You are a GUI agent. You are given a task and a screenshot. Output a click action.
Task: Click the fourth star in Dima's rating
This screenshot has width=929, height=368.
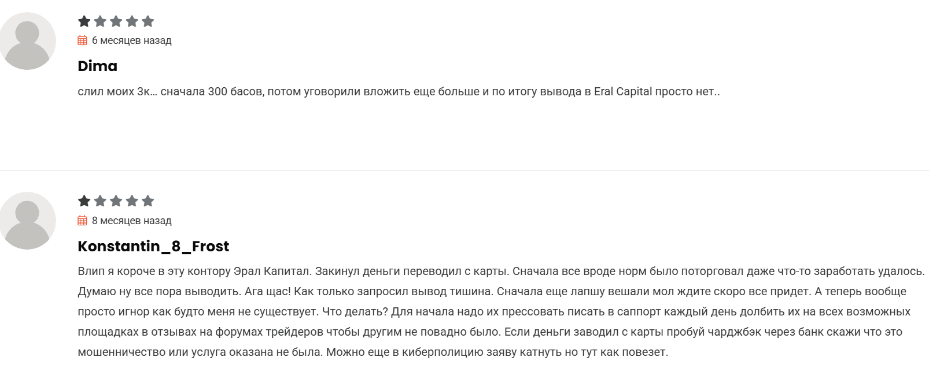click(132, 21)
